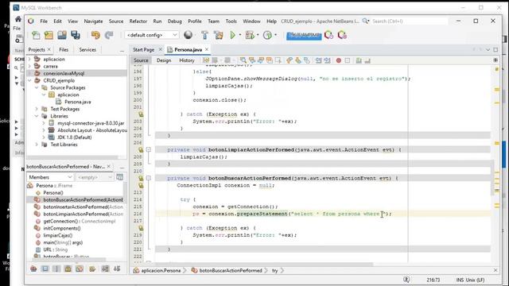Image resolution: width=509 pixels, height=286 pixels.
Task: Toggle Show Non-Public Members in Navigator
Action: [68, 269]
